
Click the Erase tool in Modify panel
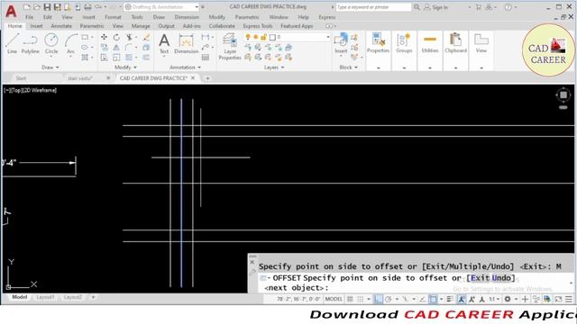(146, 37)
